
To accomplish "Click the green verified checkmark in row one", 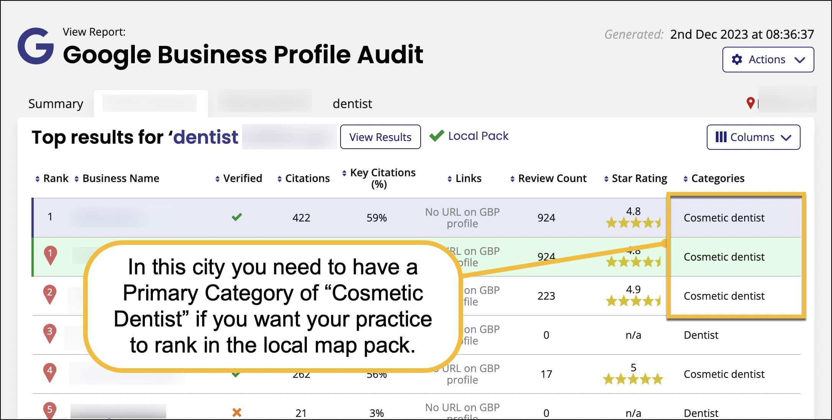I will click(x=237, y=217).
